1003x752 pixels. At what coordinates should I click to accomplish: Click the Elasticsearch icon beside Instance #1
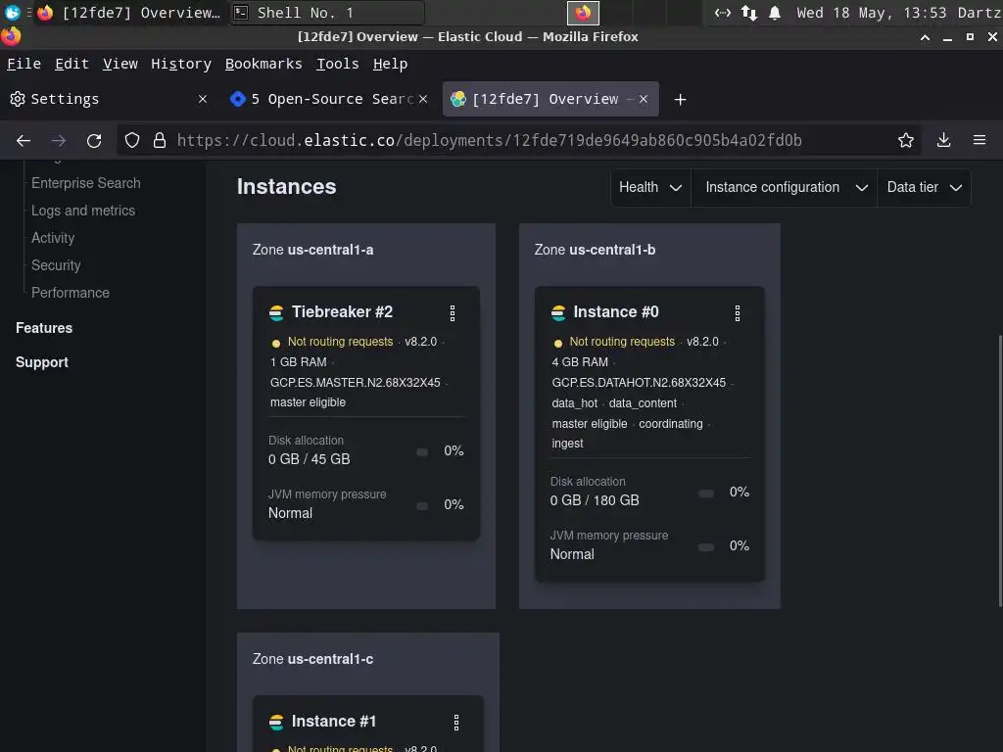[276, 723]
